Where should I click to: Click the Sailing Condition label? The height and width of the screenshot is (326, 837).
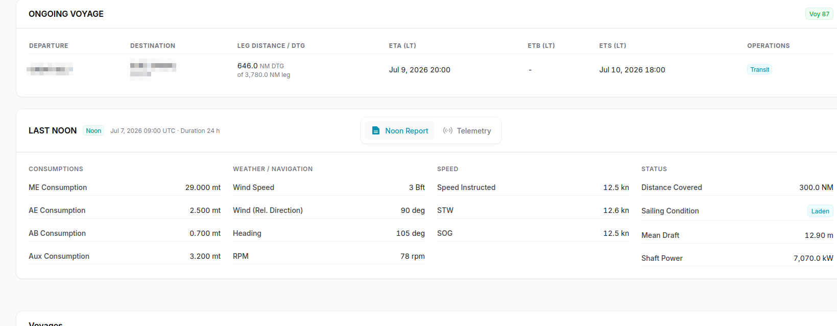click(670, 211)
